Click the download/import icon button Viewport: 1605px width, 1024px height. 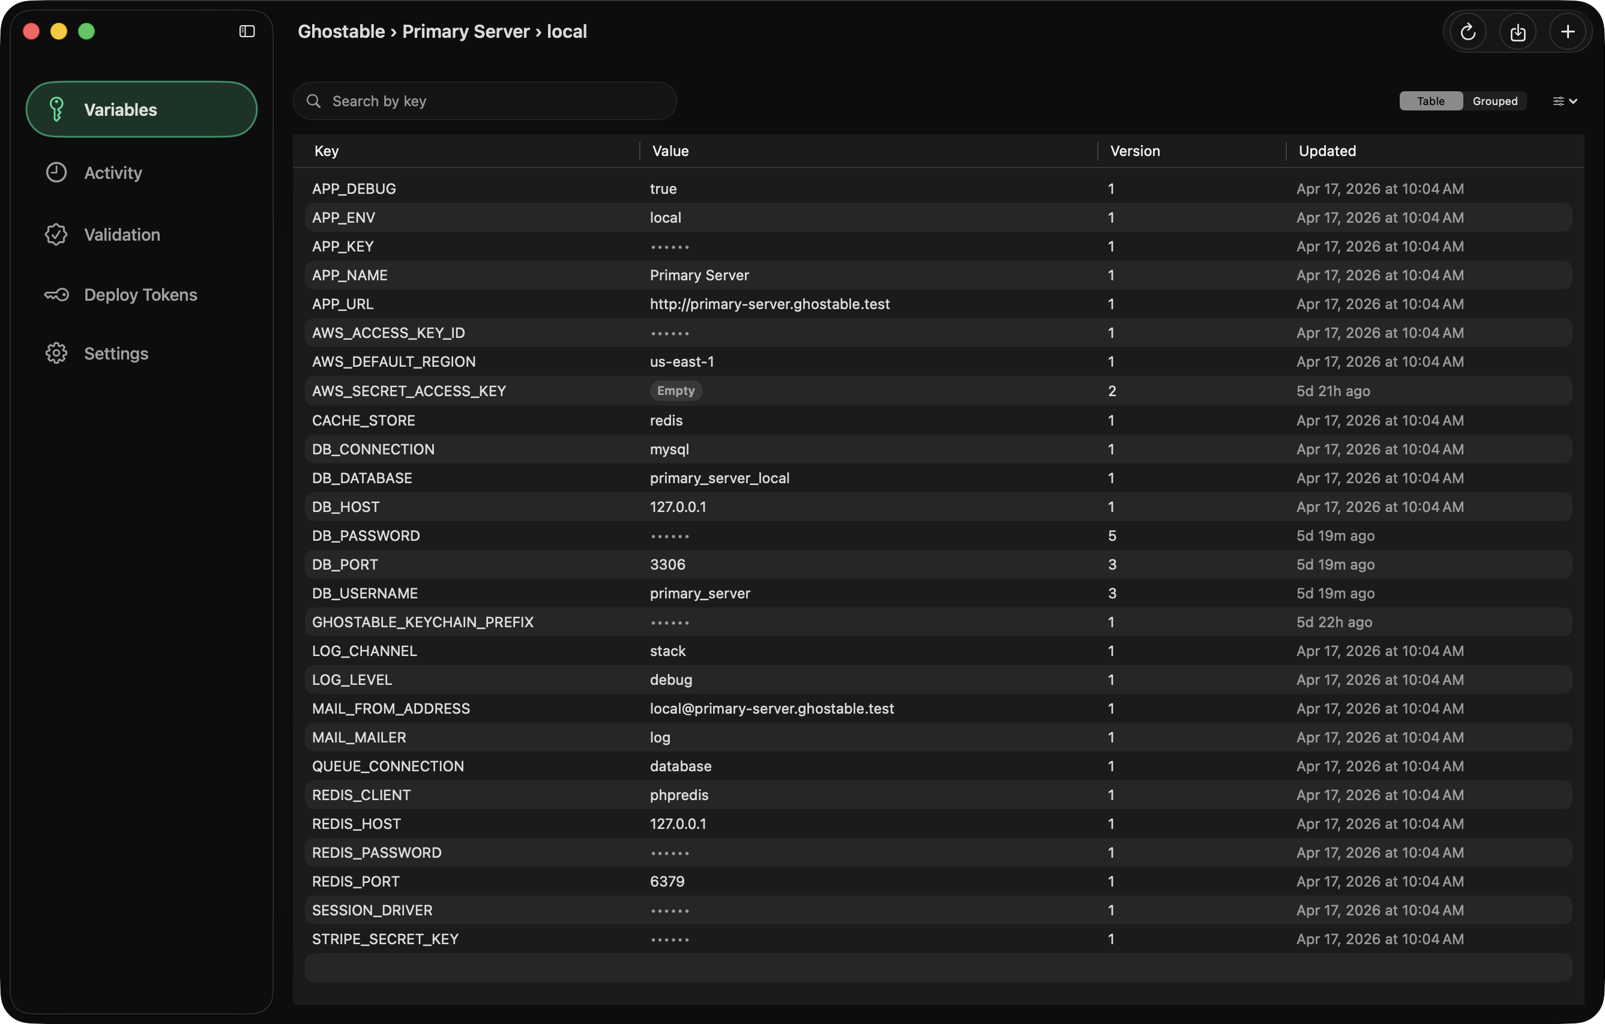pos(1518,31)
